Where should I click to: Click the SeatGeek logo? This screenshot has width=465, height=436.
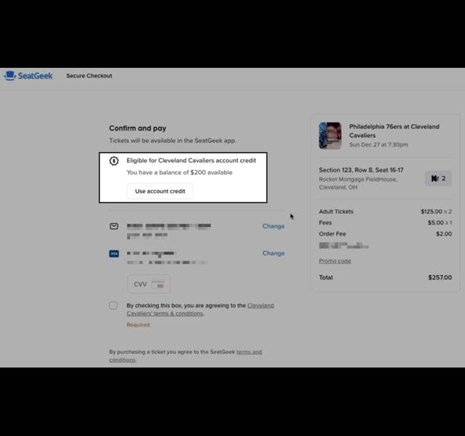28,76
